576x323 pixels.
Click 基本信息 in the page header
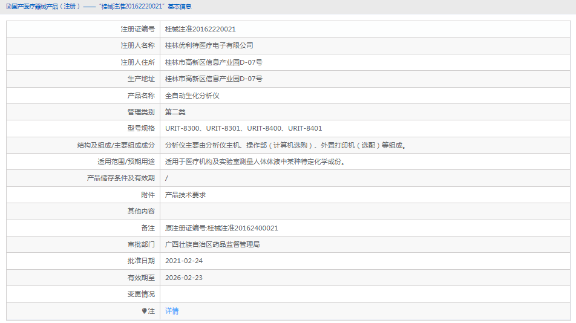coord(180,7)
